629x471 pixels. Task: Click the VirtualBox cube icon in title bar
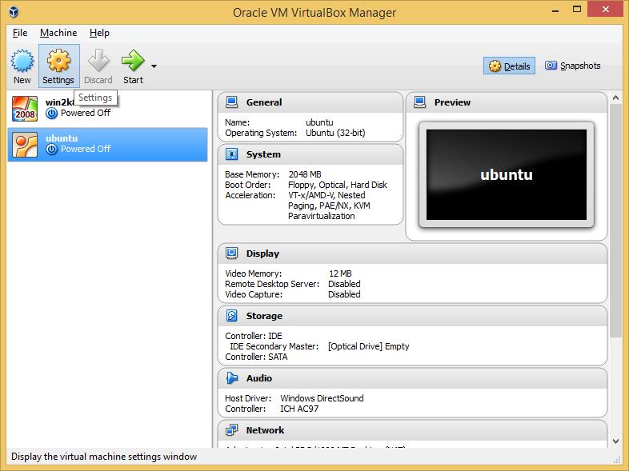(x=14, y=12)
